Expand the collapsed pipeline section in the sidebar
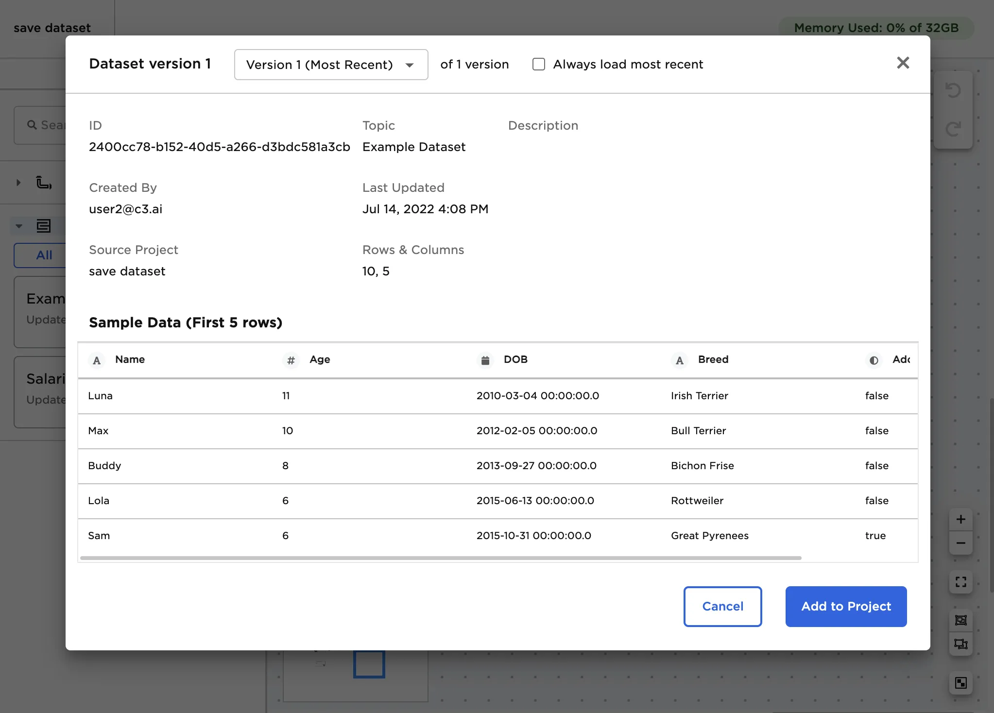994x713 pixels. (x=18, y=182)
